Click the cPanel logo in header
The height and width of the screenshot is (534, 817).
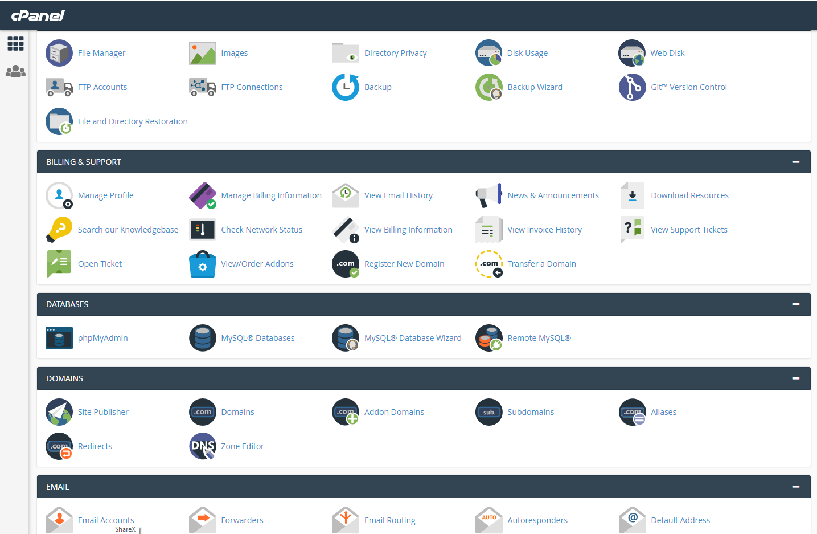tap(38, 15)
